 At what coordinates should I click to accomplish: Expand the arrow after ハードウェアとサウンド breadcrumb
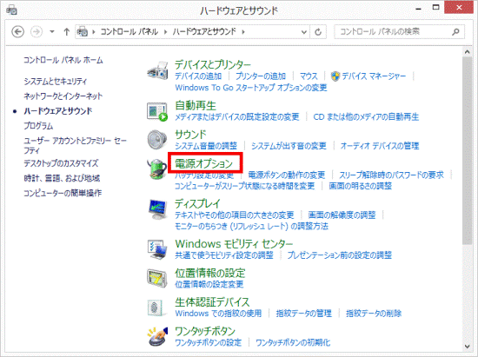click(x=243, y=31)
